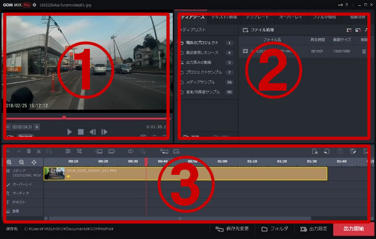
Task: Fit timeline to window with arrows icon
Action: (34, 162)
